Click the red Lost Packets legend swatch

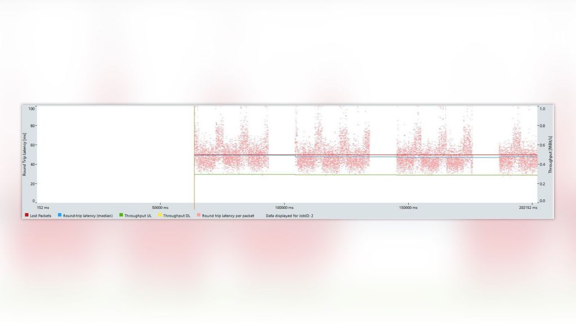(x=27, y=215)
